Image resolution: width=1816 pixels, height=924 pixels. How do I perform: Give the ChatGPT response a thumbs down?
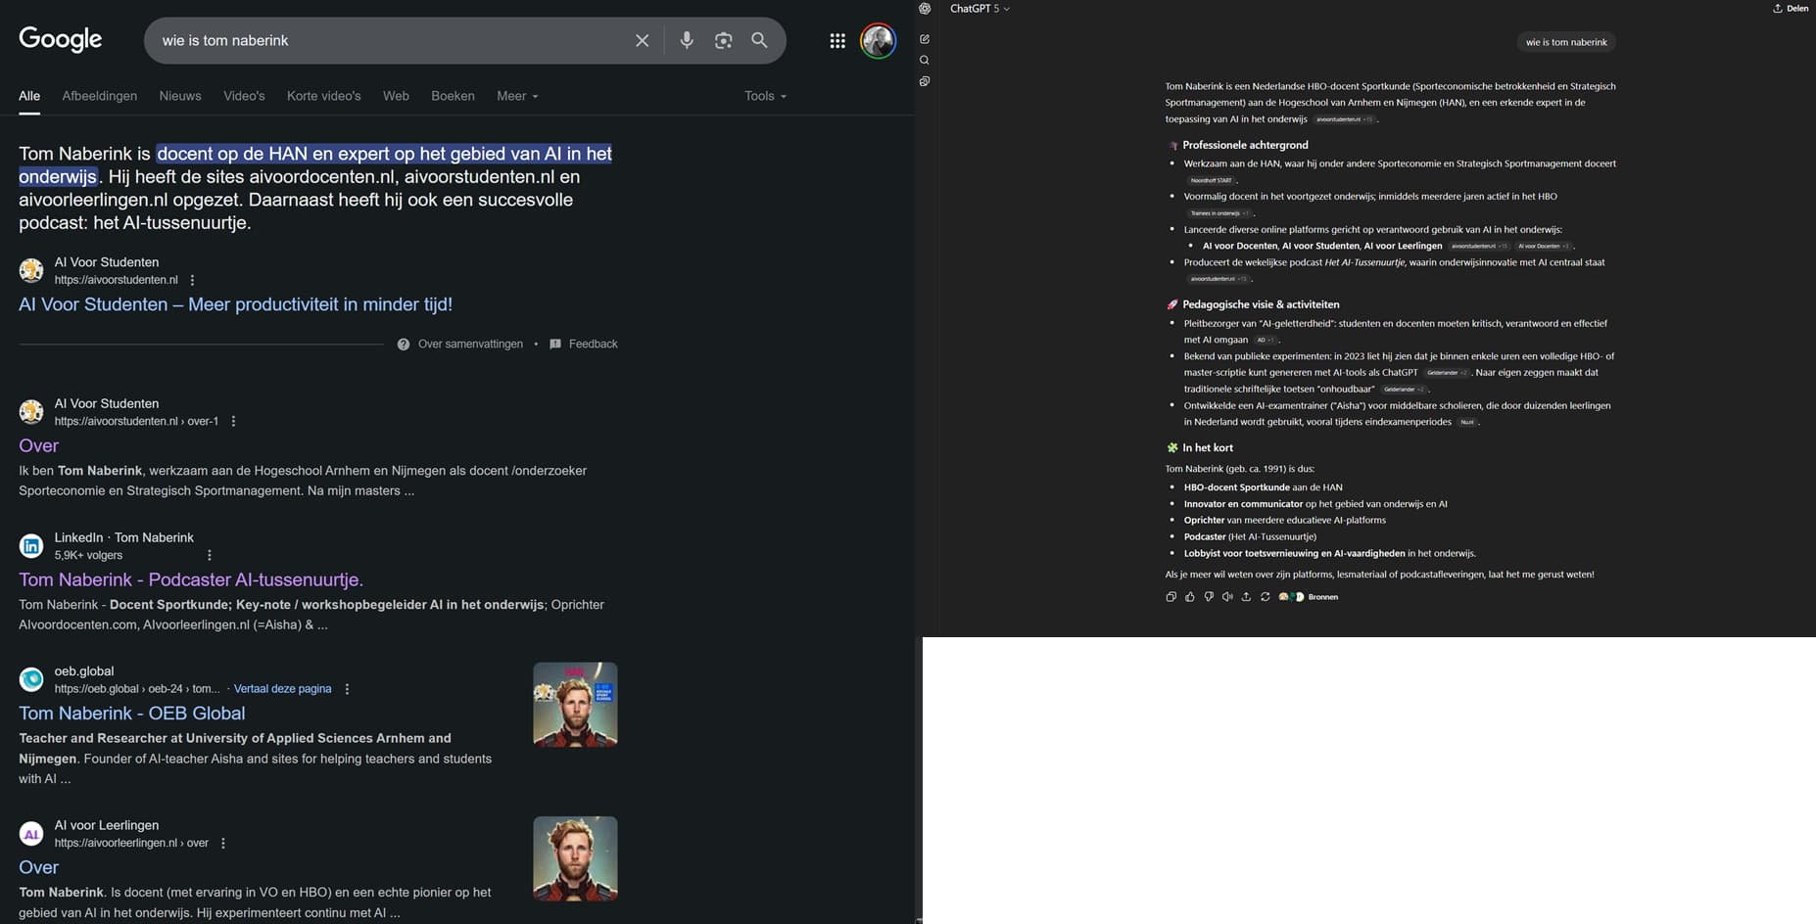1209,596
